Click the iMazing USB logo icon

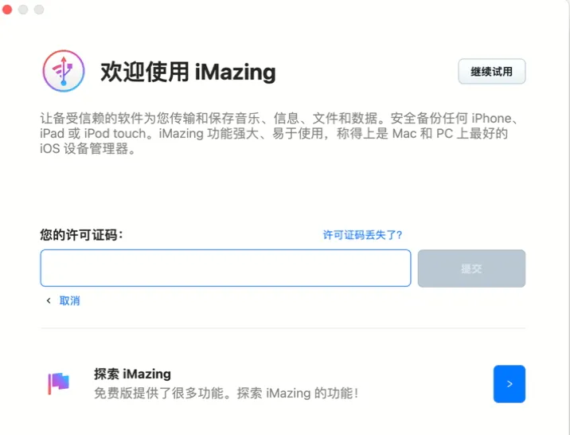click(64, 71)
